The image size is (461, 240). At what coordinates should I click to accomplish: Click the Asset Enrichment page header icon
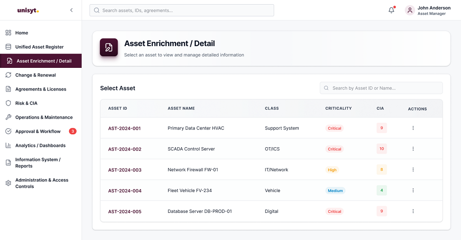coord(109,48)
